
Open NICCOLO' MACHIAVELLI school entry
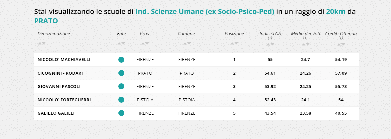pyautogui.click(x=64, y=60)
